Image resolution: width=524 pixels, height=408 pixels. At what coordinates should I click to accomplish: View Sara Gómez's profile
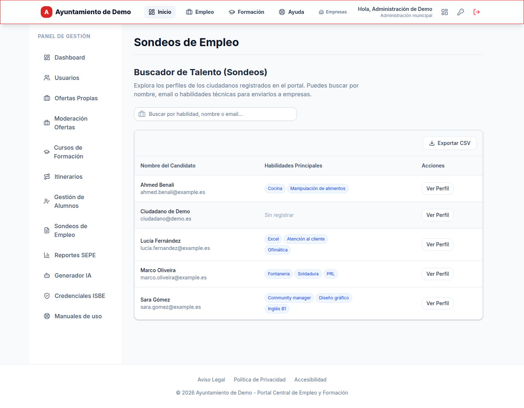437,303
